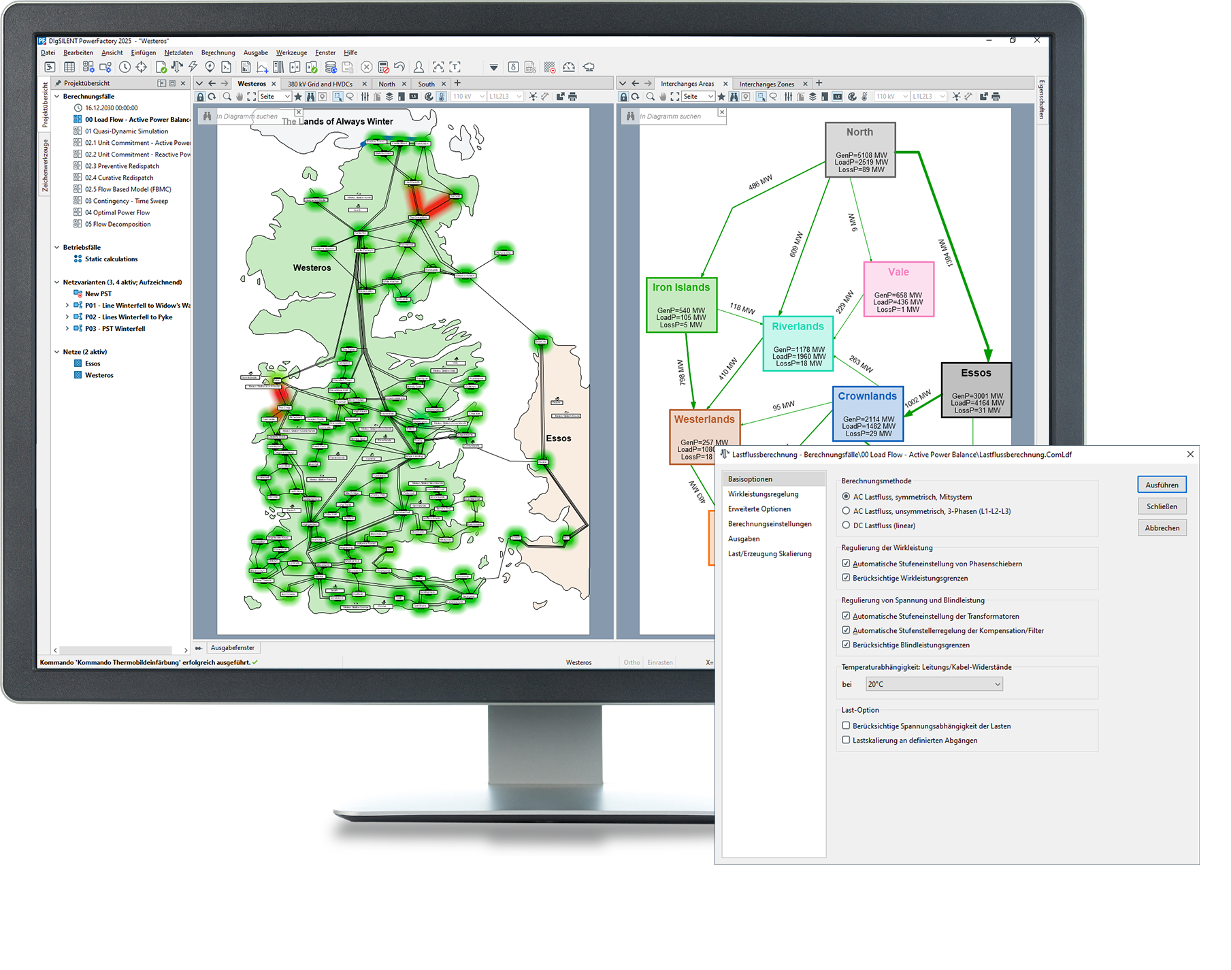Collapse the Berechnungsfälle tree section
Viewport: 1231px width, 970px height.
pos(57,97)
